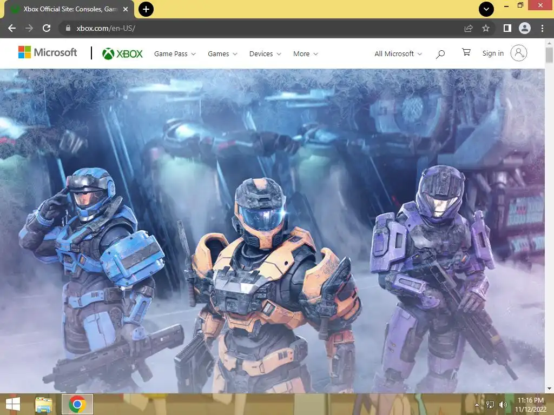Open the taskbar clock 11:16 PM
The image size is (554, 415).
(x=531, y=405)
